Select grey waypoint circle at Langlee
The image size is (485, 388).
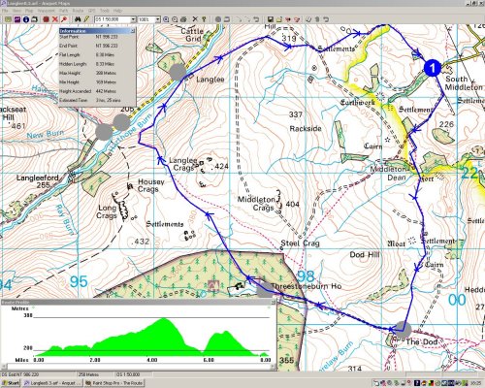[x=178, y=72]
